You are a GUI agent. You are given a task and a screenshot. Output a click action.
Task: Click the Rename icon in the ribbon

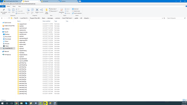[x=41, y=10]
